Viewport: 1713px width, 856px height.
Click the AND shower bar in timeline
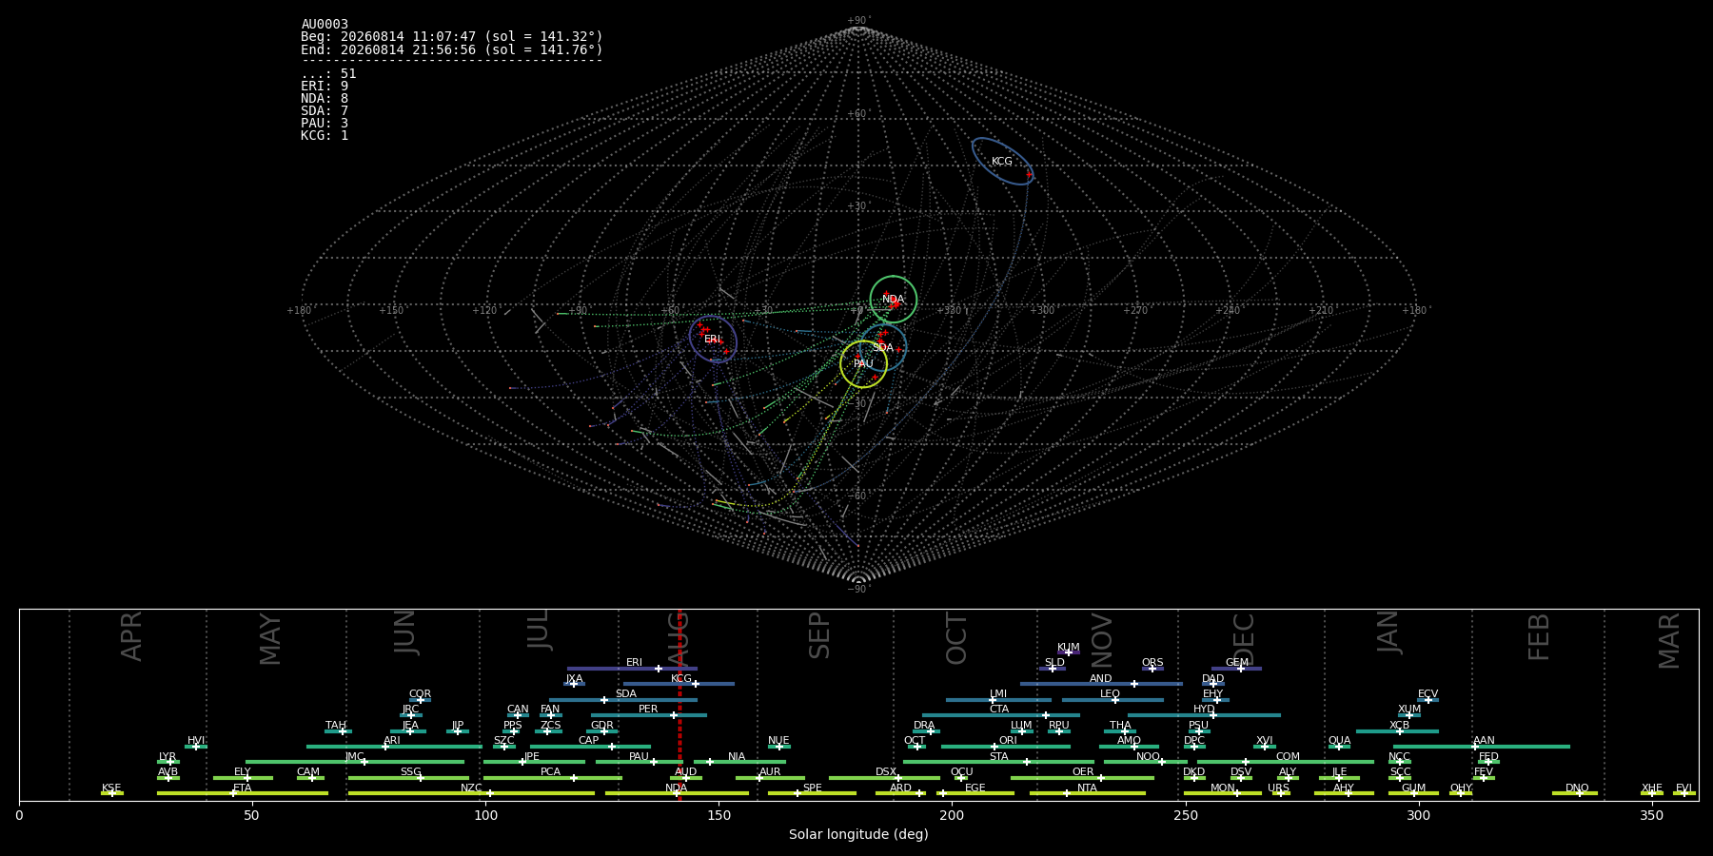(x=1101, y=684)
